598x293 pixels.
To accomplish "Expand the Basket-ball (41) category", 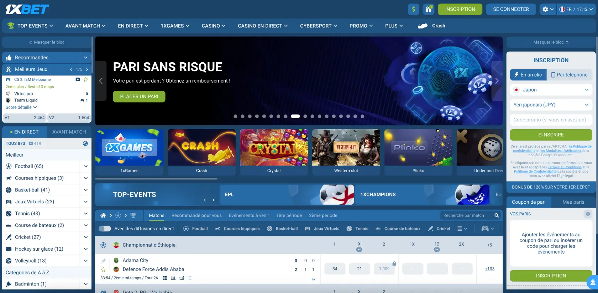I will [x=86, y=190].
